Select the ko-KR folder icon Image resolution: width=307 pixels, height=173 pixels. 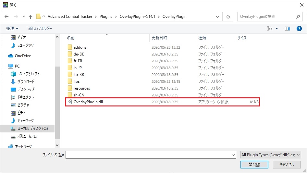70,74
